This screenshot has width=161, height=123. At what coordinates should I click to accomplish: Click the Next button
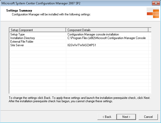point(126,117)
